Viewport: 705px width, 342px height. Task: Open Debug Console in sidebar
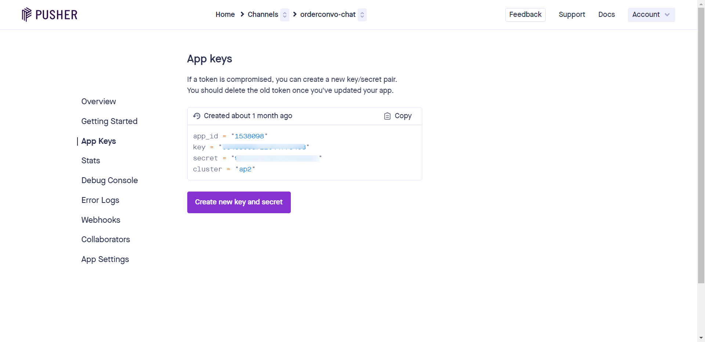coord(109,181)
